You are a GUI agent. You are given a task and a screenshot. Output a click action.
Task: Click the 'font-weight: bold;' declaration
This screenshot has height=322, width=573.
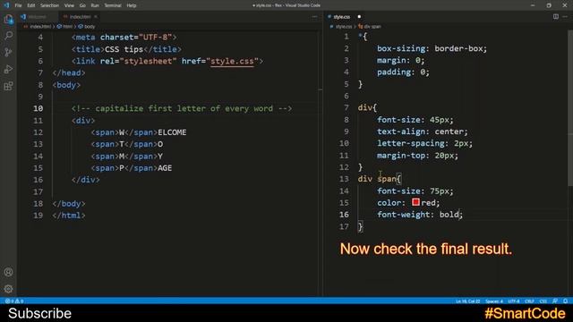pyautogui.click(x=420, y=215)
